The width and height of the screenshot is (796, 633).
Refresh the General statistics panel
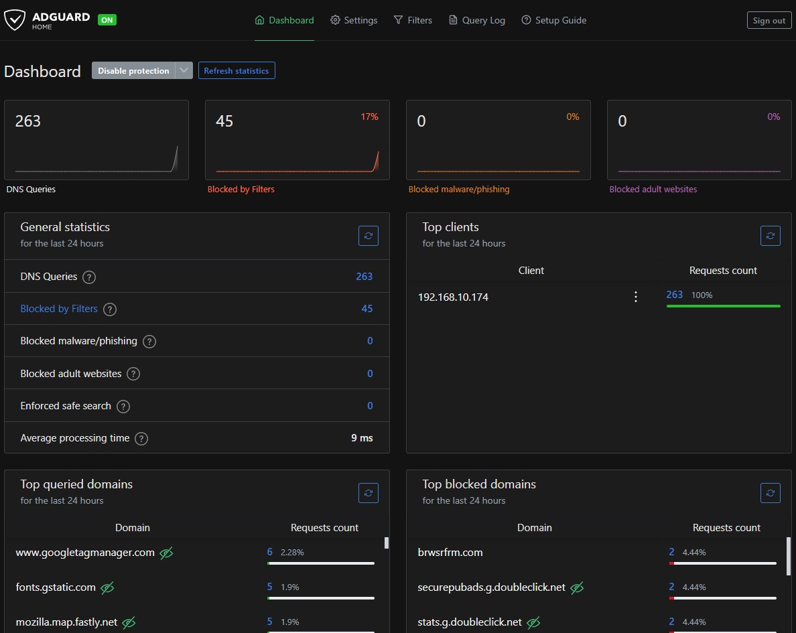(369, 236)
